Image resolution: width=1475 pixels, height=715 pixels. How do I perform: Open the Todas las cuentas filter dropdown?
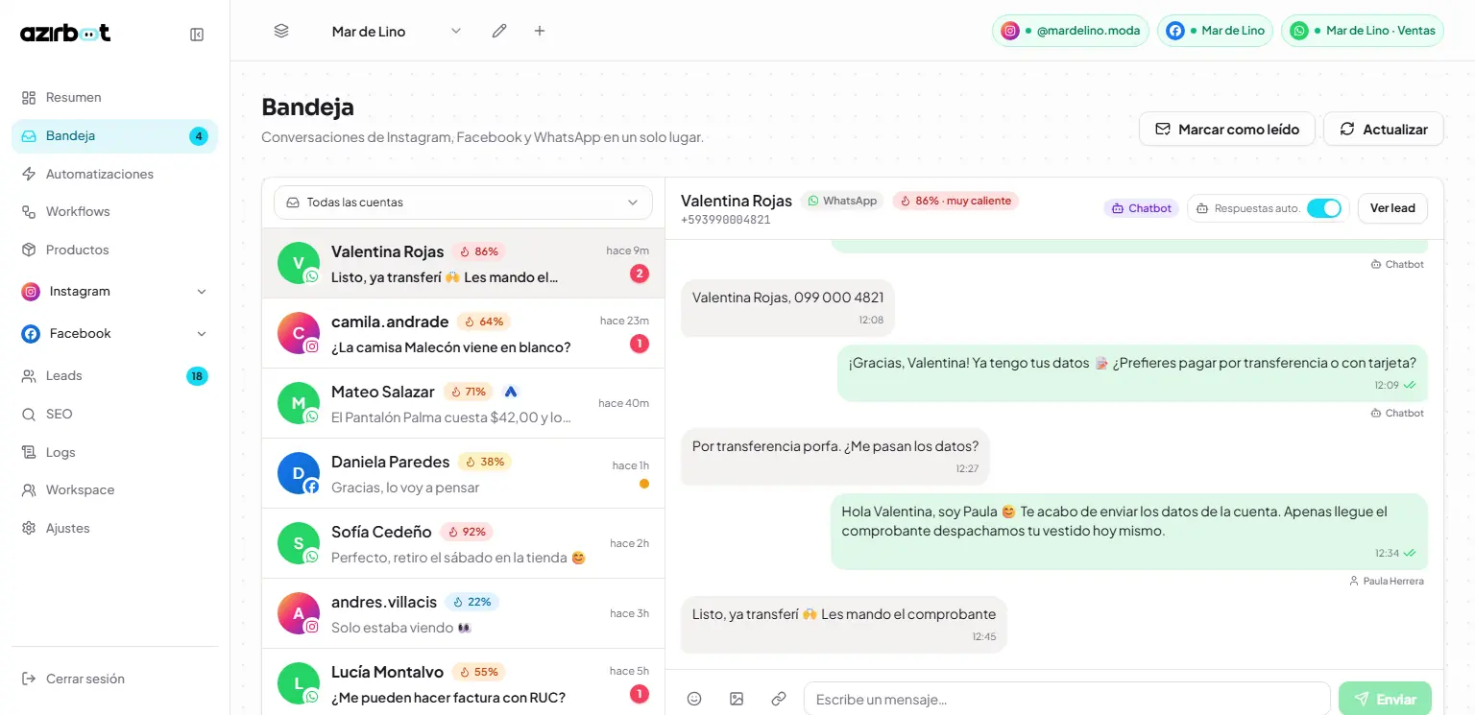pyautogui.click(x=463, y=203)
